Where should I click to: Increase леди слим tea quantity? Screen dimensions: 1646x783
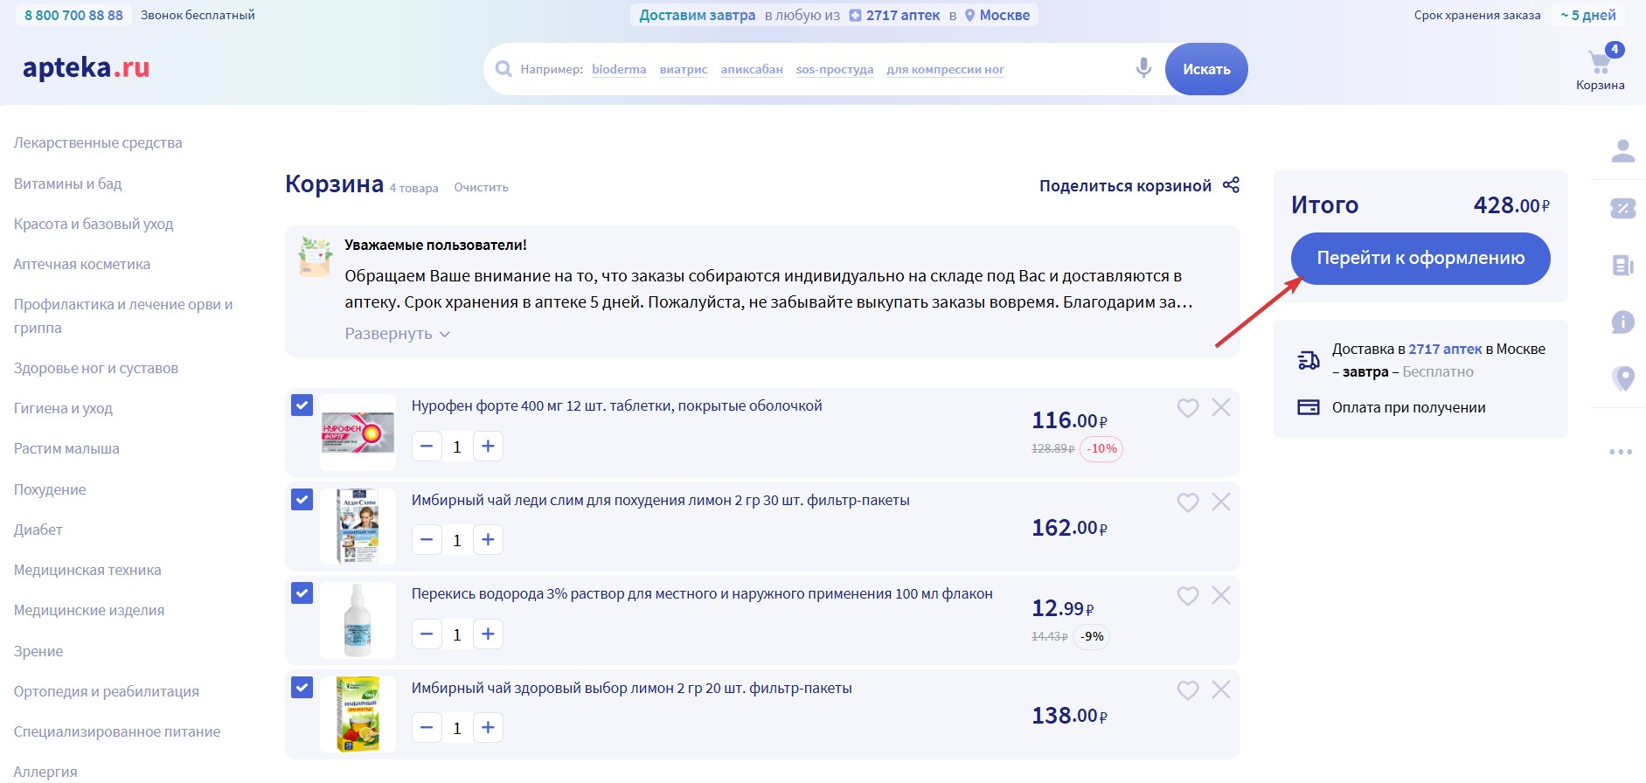pos(488,540)
